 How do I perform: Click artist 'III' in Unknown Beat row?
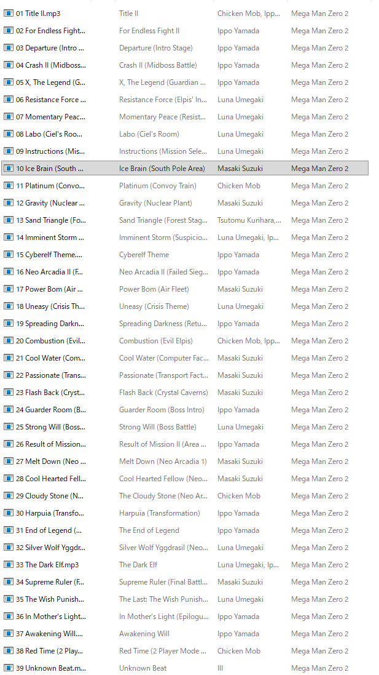220,668
